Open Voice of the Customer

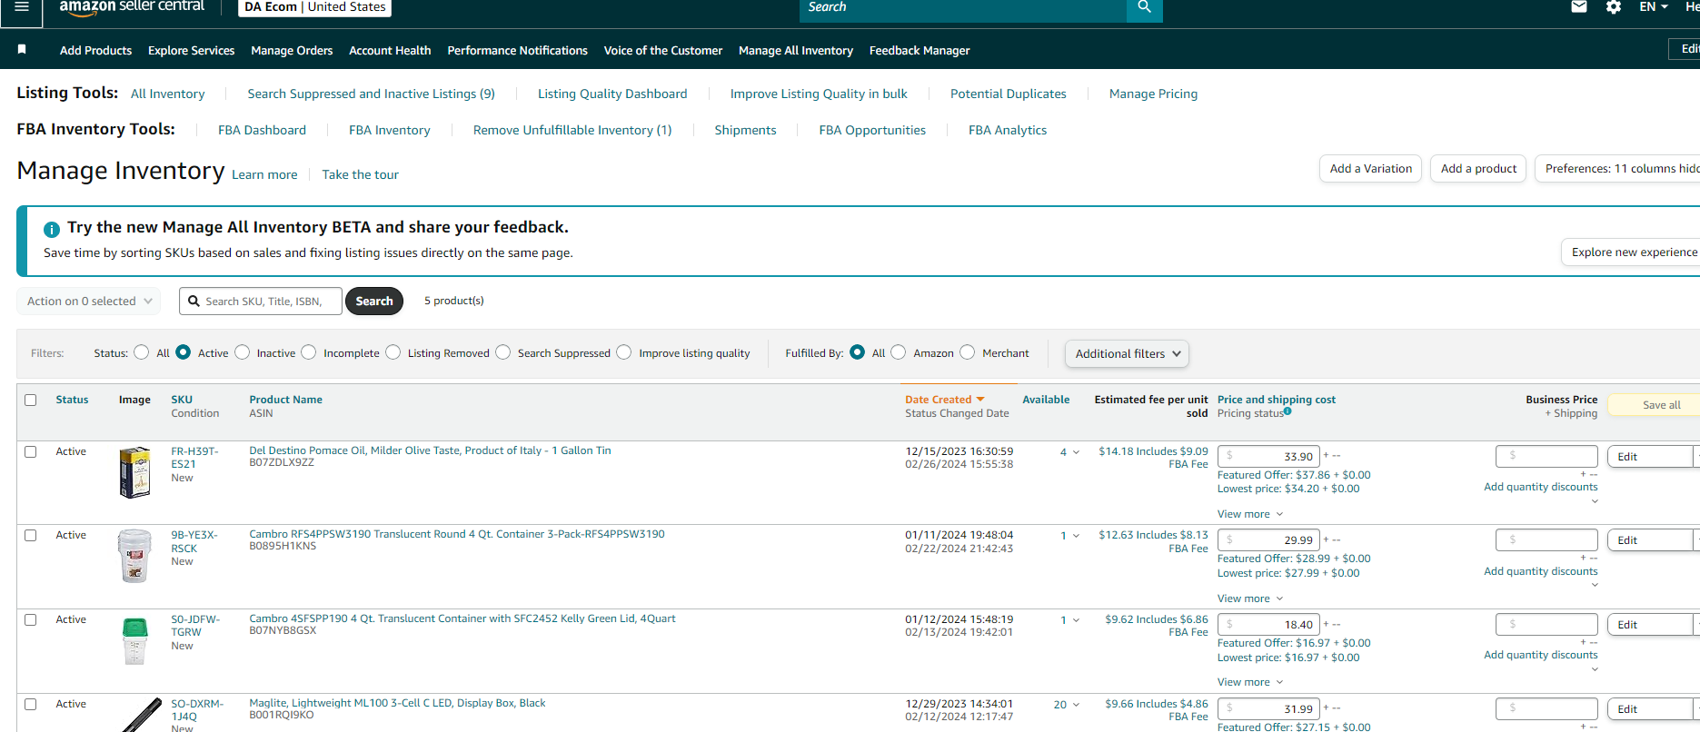click(663, 51)
